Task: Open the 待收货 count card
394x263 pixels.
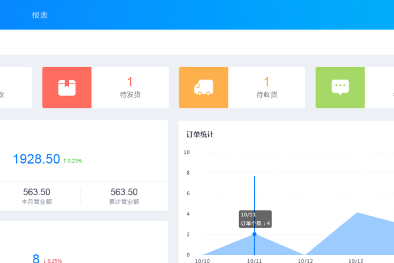Action: tap(242, 87)
